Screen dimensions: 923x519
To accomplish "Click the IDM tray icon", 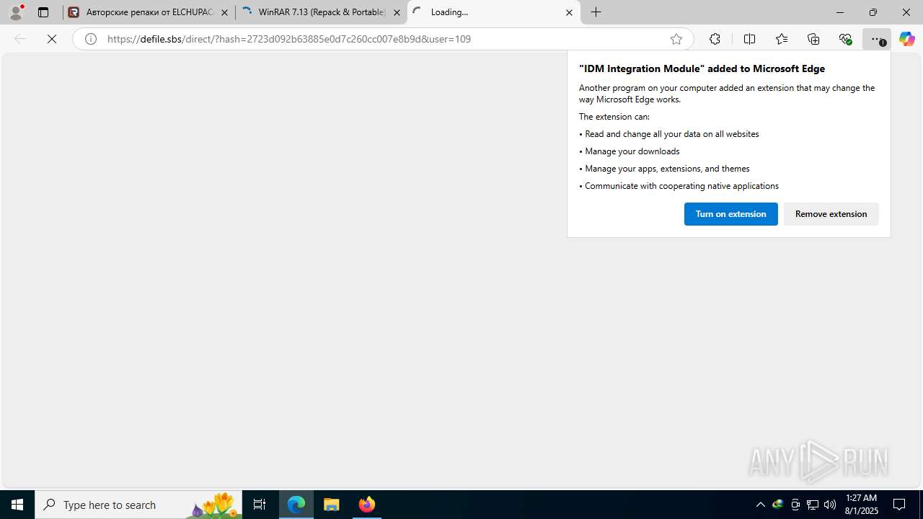I will (x=777, y=505).
